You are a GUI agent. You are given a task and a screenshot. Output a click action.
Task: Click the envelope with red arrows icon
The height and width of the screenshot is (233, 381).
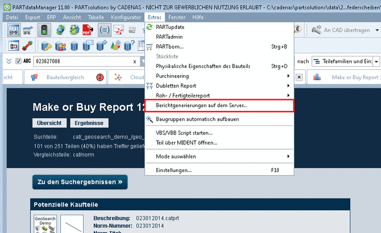click(x=118, y=30)
